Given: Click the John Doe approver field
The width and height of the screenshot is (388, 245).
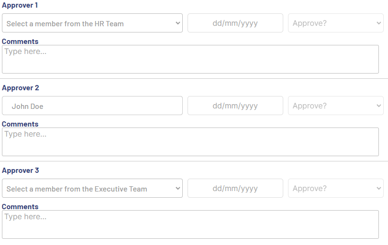Looking at the screenshot, I should coord(92,106).
